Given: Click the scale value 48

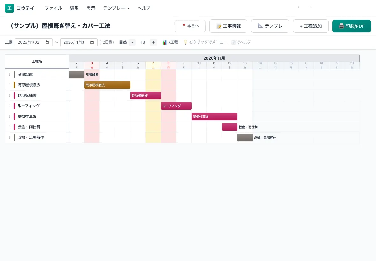Looking at the screenshot, I should point(143,42).
